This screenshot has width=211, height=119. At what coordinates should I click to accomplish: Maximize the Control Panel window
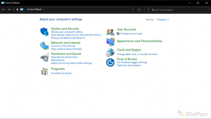pos(198,3)
